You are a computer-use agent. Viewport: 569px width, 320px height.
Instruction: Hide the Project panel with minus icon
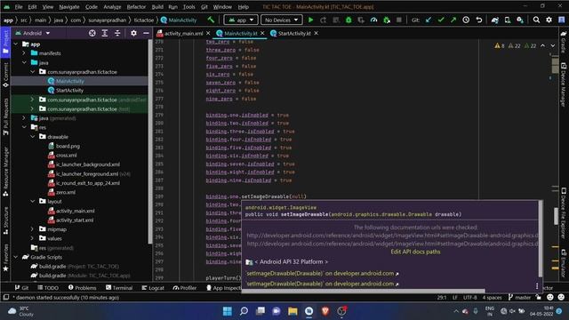click(x=146, y=33)
